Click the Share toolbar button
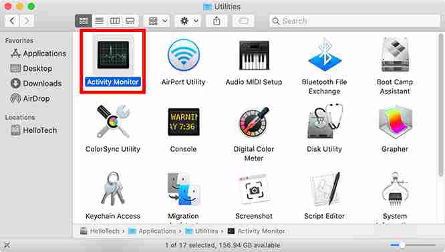Image resolution: width=445 pixels, height=252 pixels. (216, 21)
